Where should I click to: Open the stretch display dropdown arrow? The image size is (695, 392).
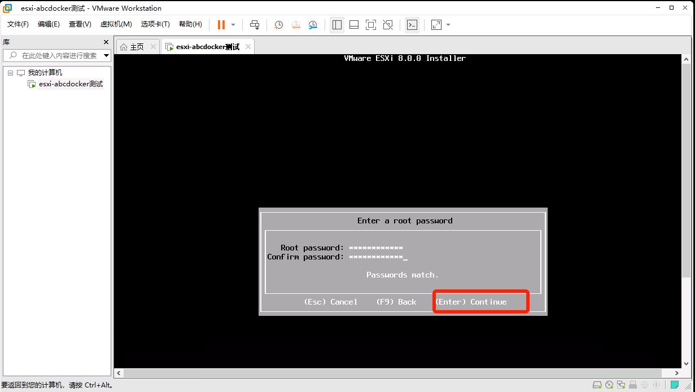click(x=448, y=25)
